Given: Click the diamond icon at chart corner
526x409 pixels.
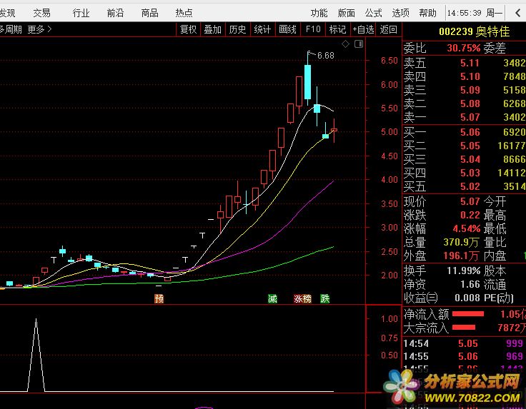Looking at the screenshot, I should click(345, 44).
